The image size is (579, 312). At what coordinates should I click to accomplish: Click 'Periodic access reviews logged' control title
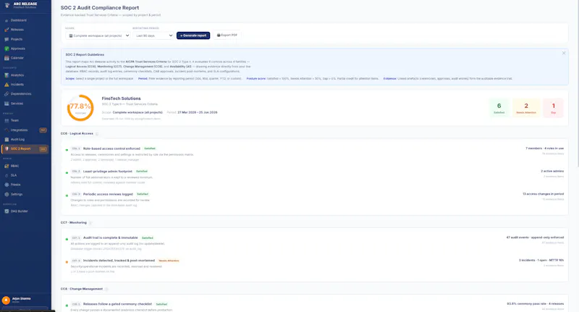(x=108, y=194)
